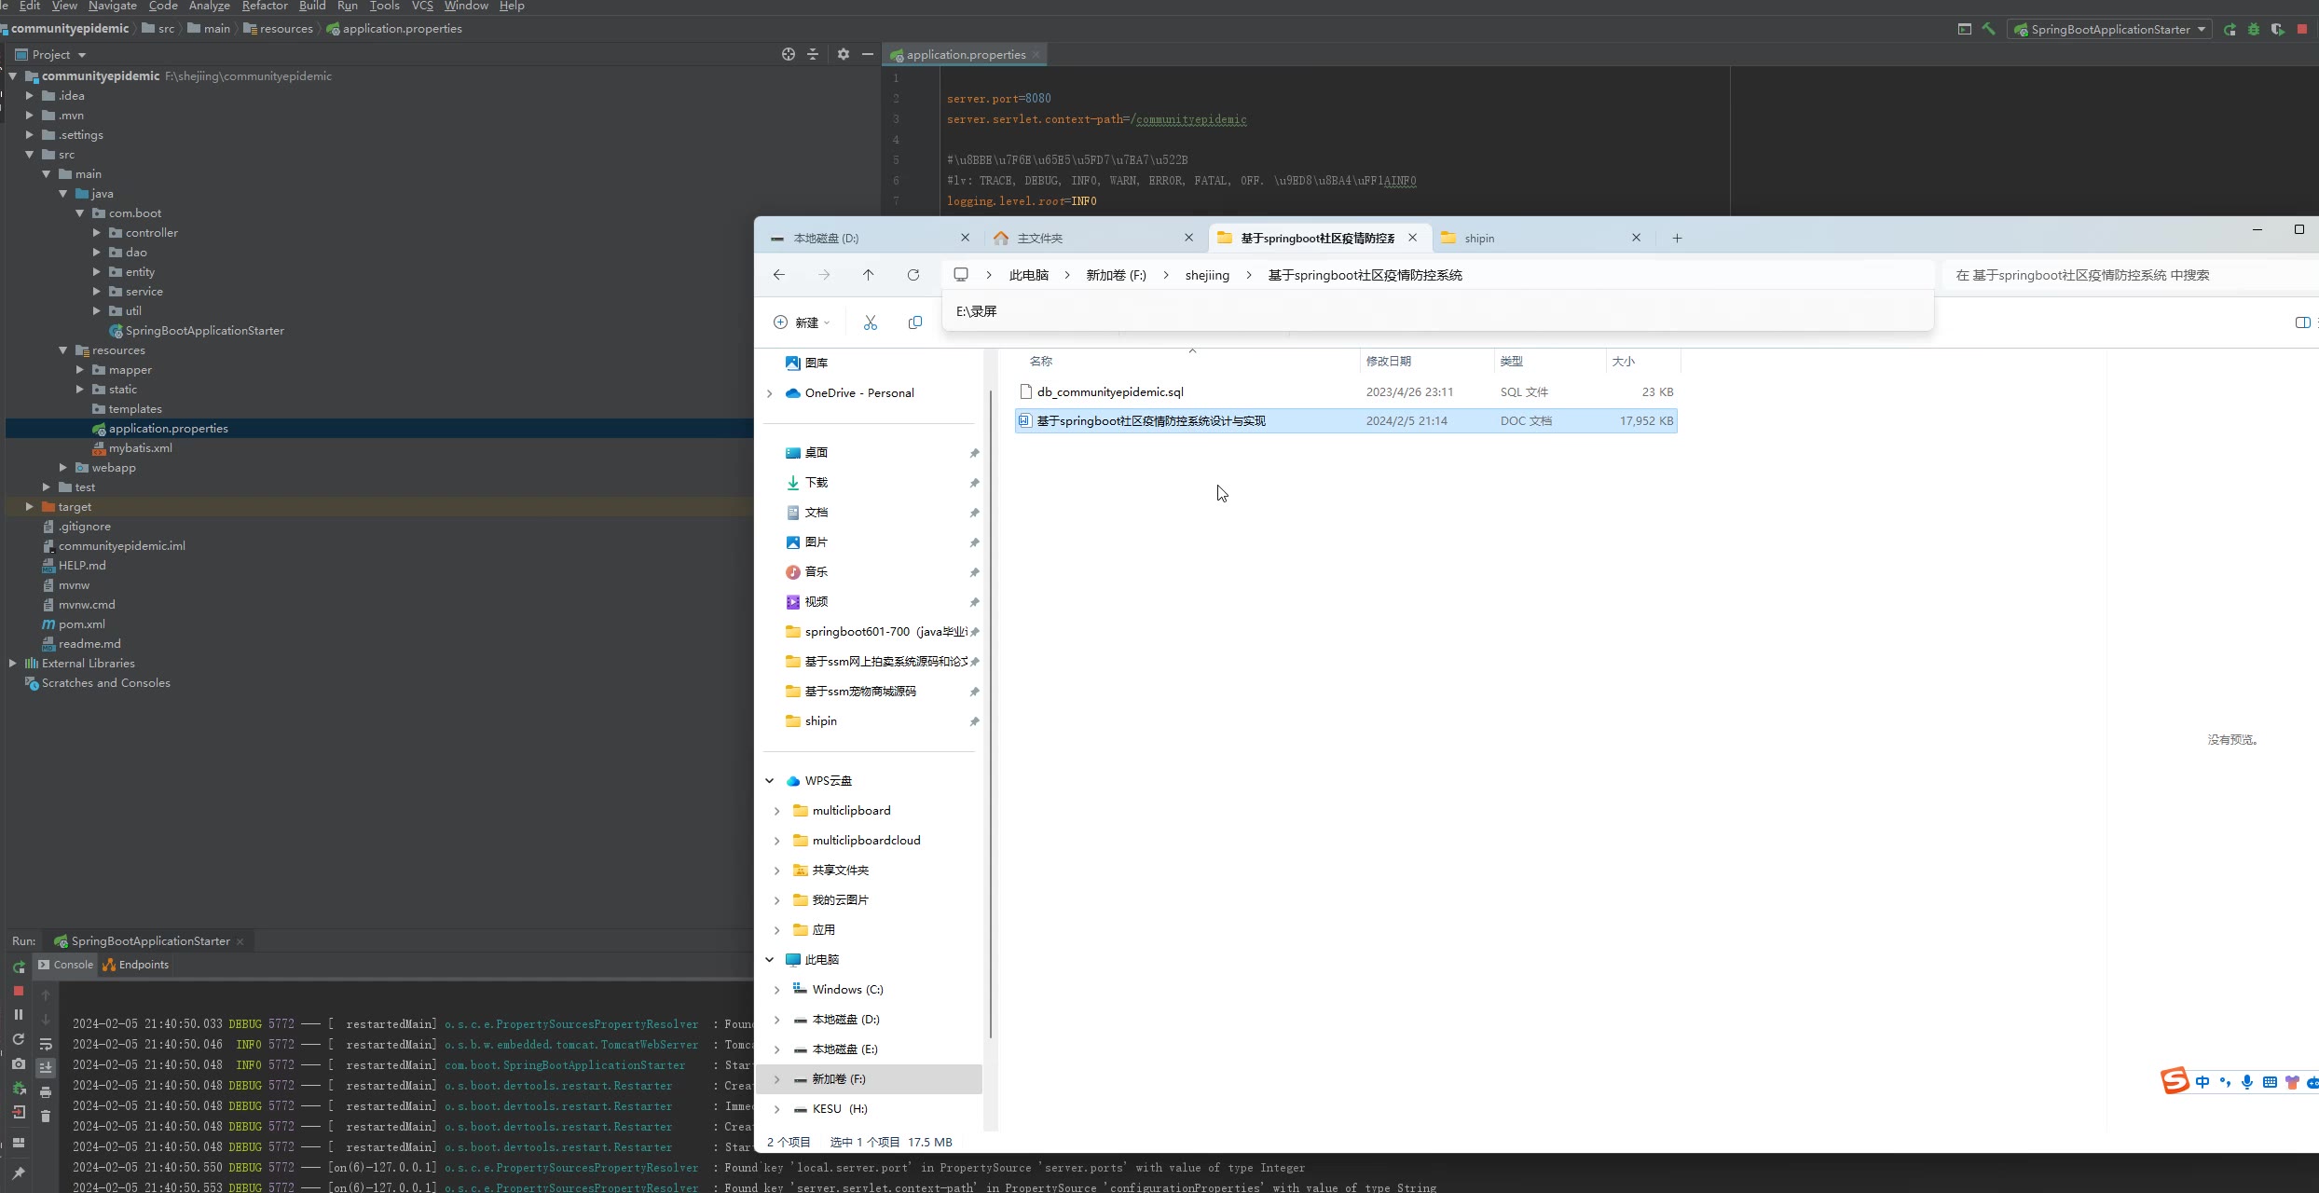
Task: Go up one folder level in the Explorer
Action: coord(869,275)
